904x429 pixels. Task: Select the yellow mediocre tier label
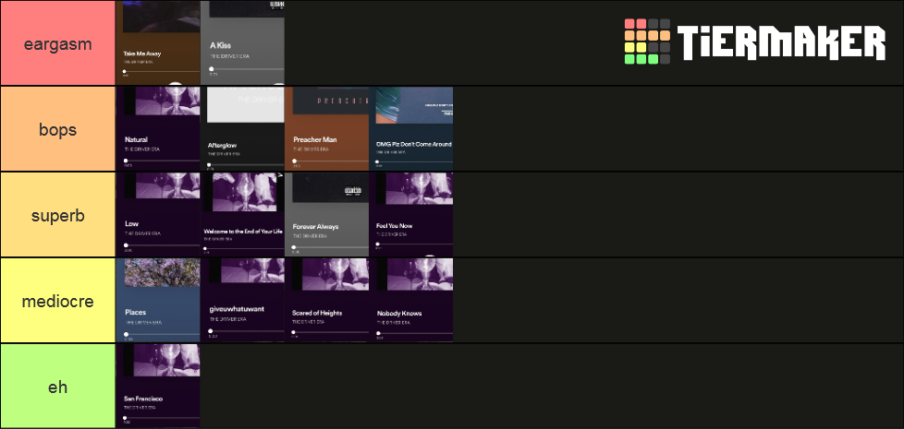point(57,300)
